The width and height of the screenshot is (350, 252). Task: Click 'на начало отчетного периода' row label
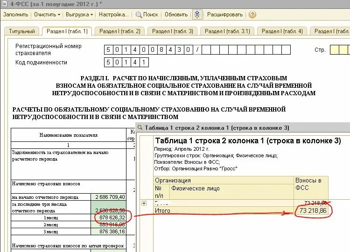click(x=45, y=197)
